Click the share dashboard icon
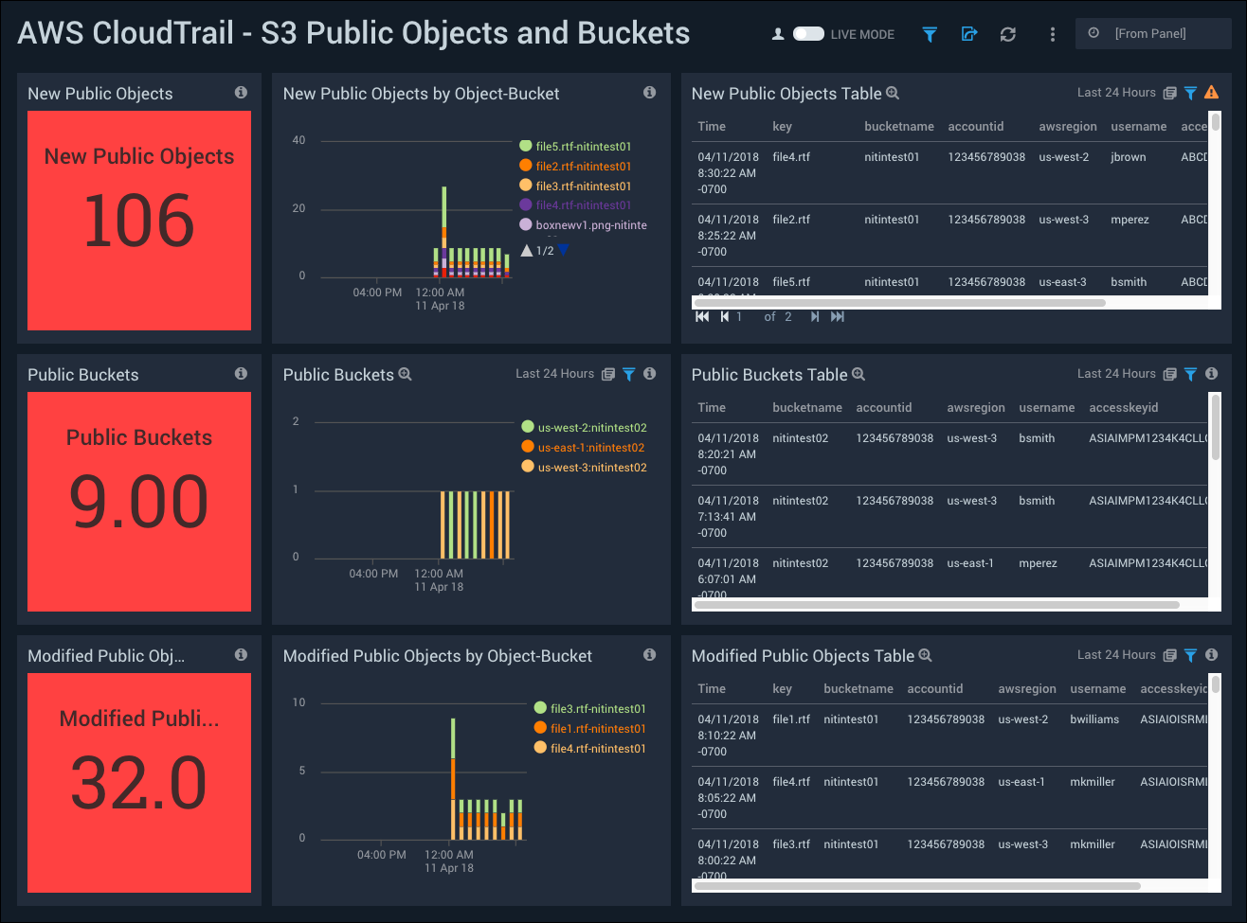 968,34
